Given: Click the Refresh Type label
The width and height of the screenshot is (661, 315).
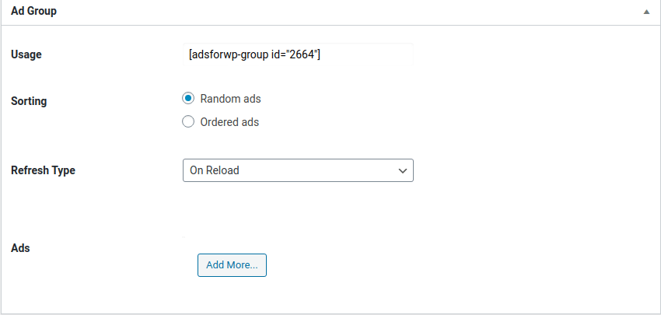Looking at the screenshot, I should [43, 170].
